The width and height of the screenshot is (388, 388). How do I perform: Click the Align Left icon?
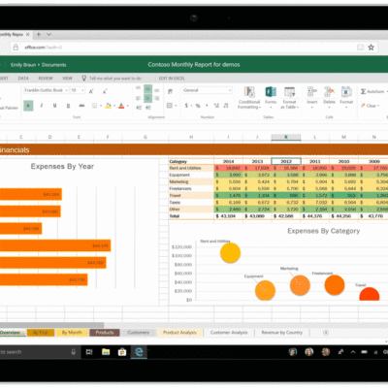pyautogui.click(x=139, y=98)
